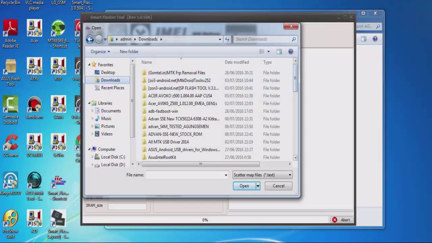
Task: Expand the Documents library node
Action: point(92,111)
